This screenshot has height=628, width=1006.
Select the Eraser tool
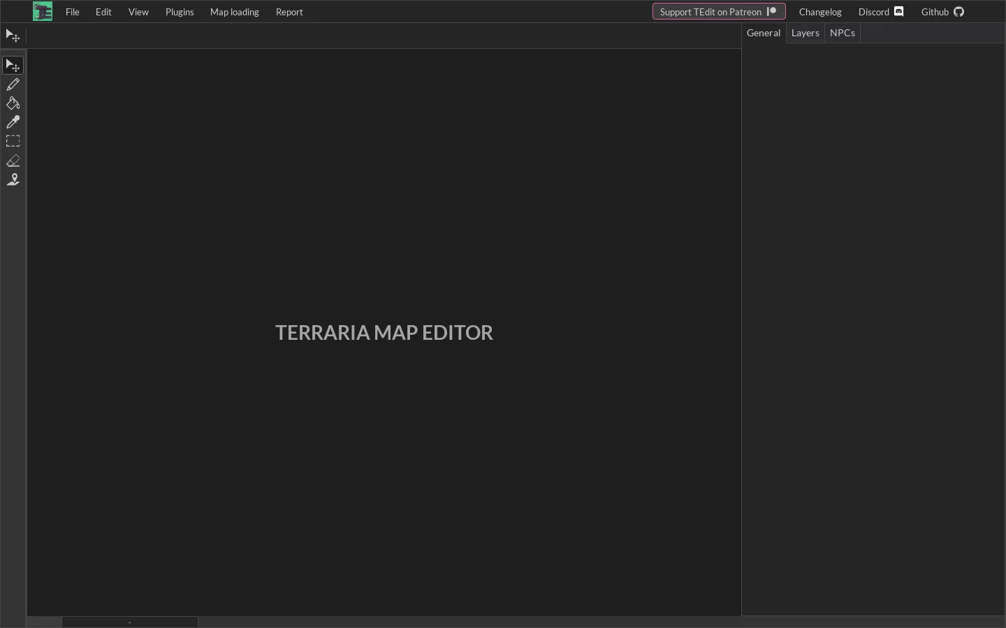point(13,160)
